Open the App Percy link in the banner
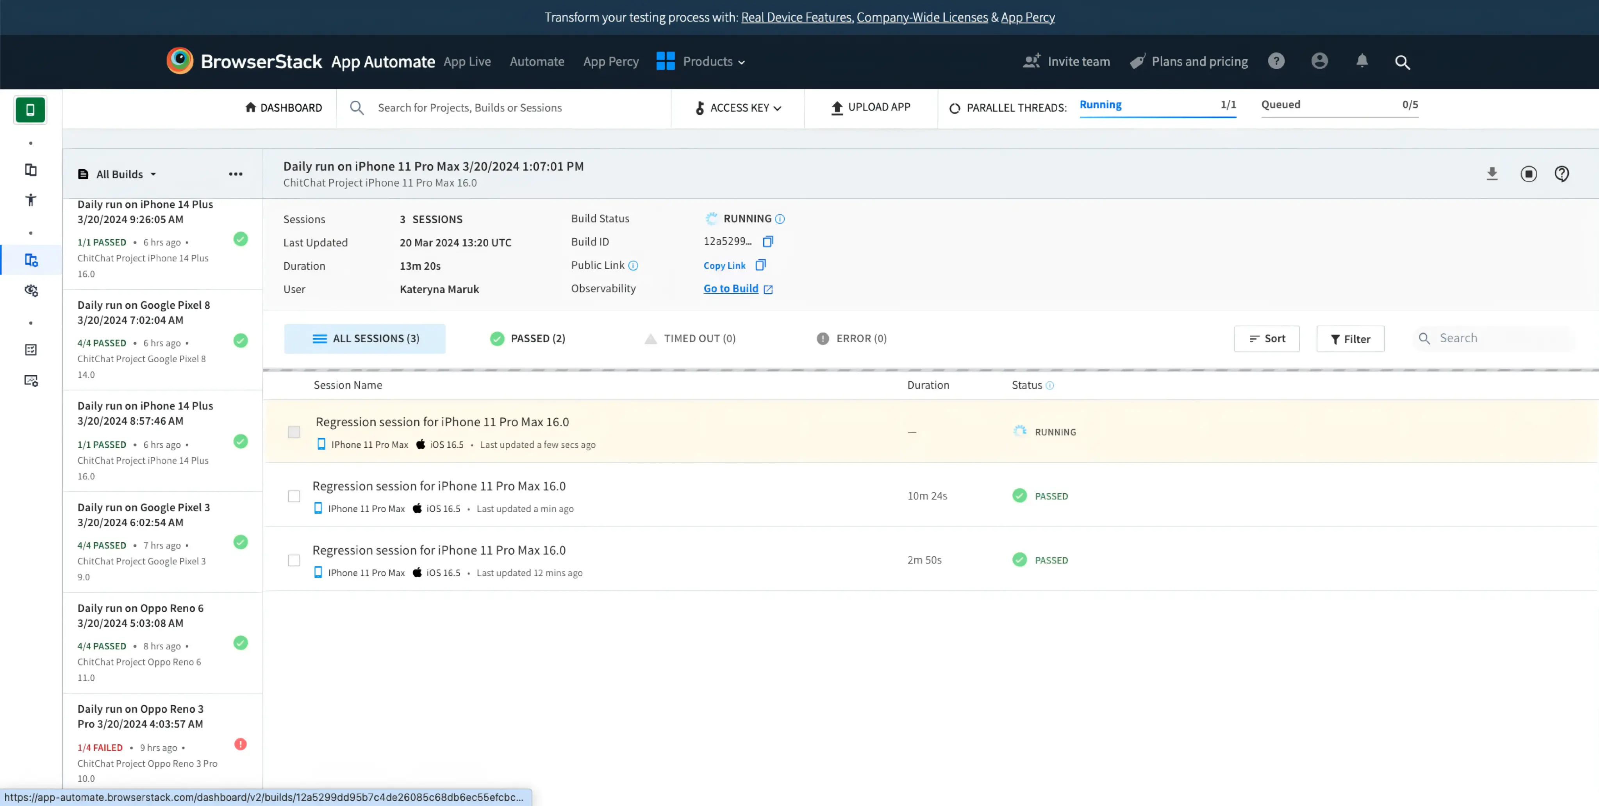This screenshot has height=806, width=1599. 1028,18
